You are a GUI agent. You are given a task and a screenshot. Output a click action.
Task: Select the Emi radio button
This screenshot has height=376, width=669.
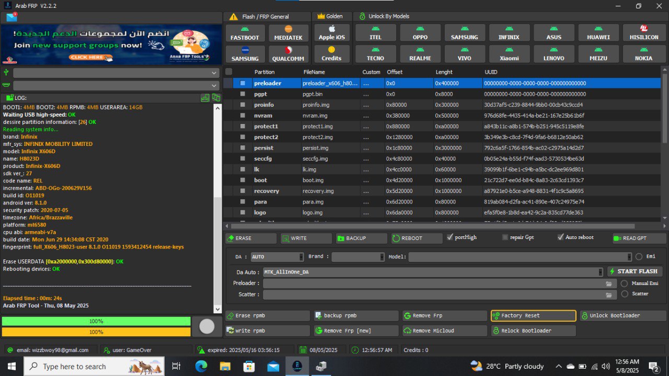(x=639, y=257)
